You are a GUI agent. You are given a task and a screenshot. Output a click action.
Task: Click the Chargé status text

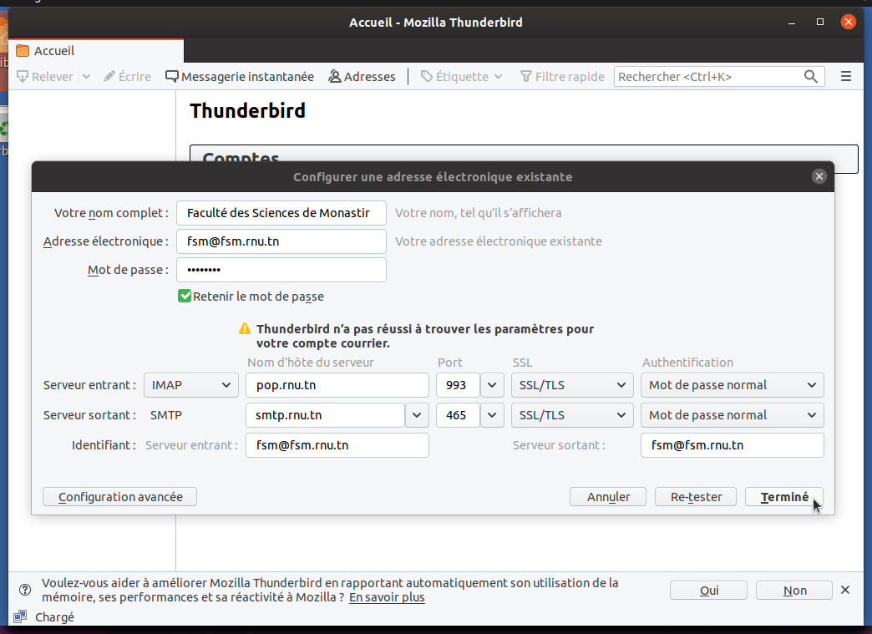click(x=54, y=617)
